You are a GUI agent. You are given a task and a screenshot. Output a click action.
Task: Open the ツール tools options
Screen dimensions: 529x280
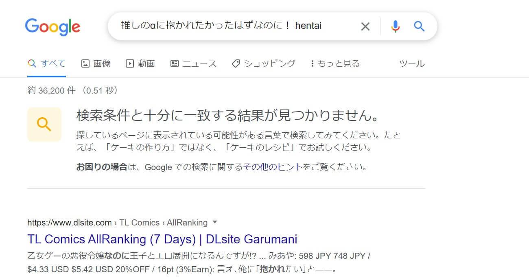[412, 63]
